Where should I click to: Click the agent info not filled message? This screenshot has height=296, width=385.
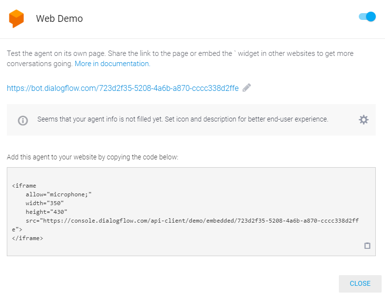click(x=183, y=119)
